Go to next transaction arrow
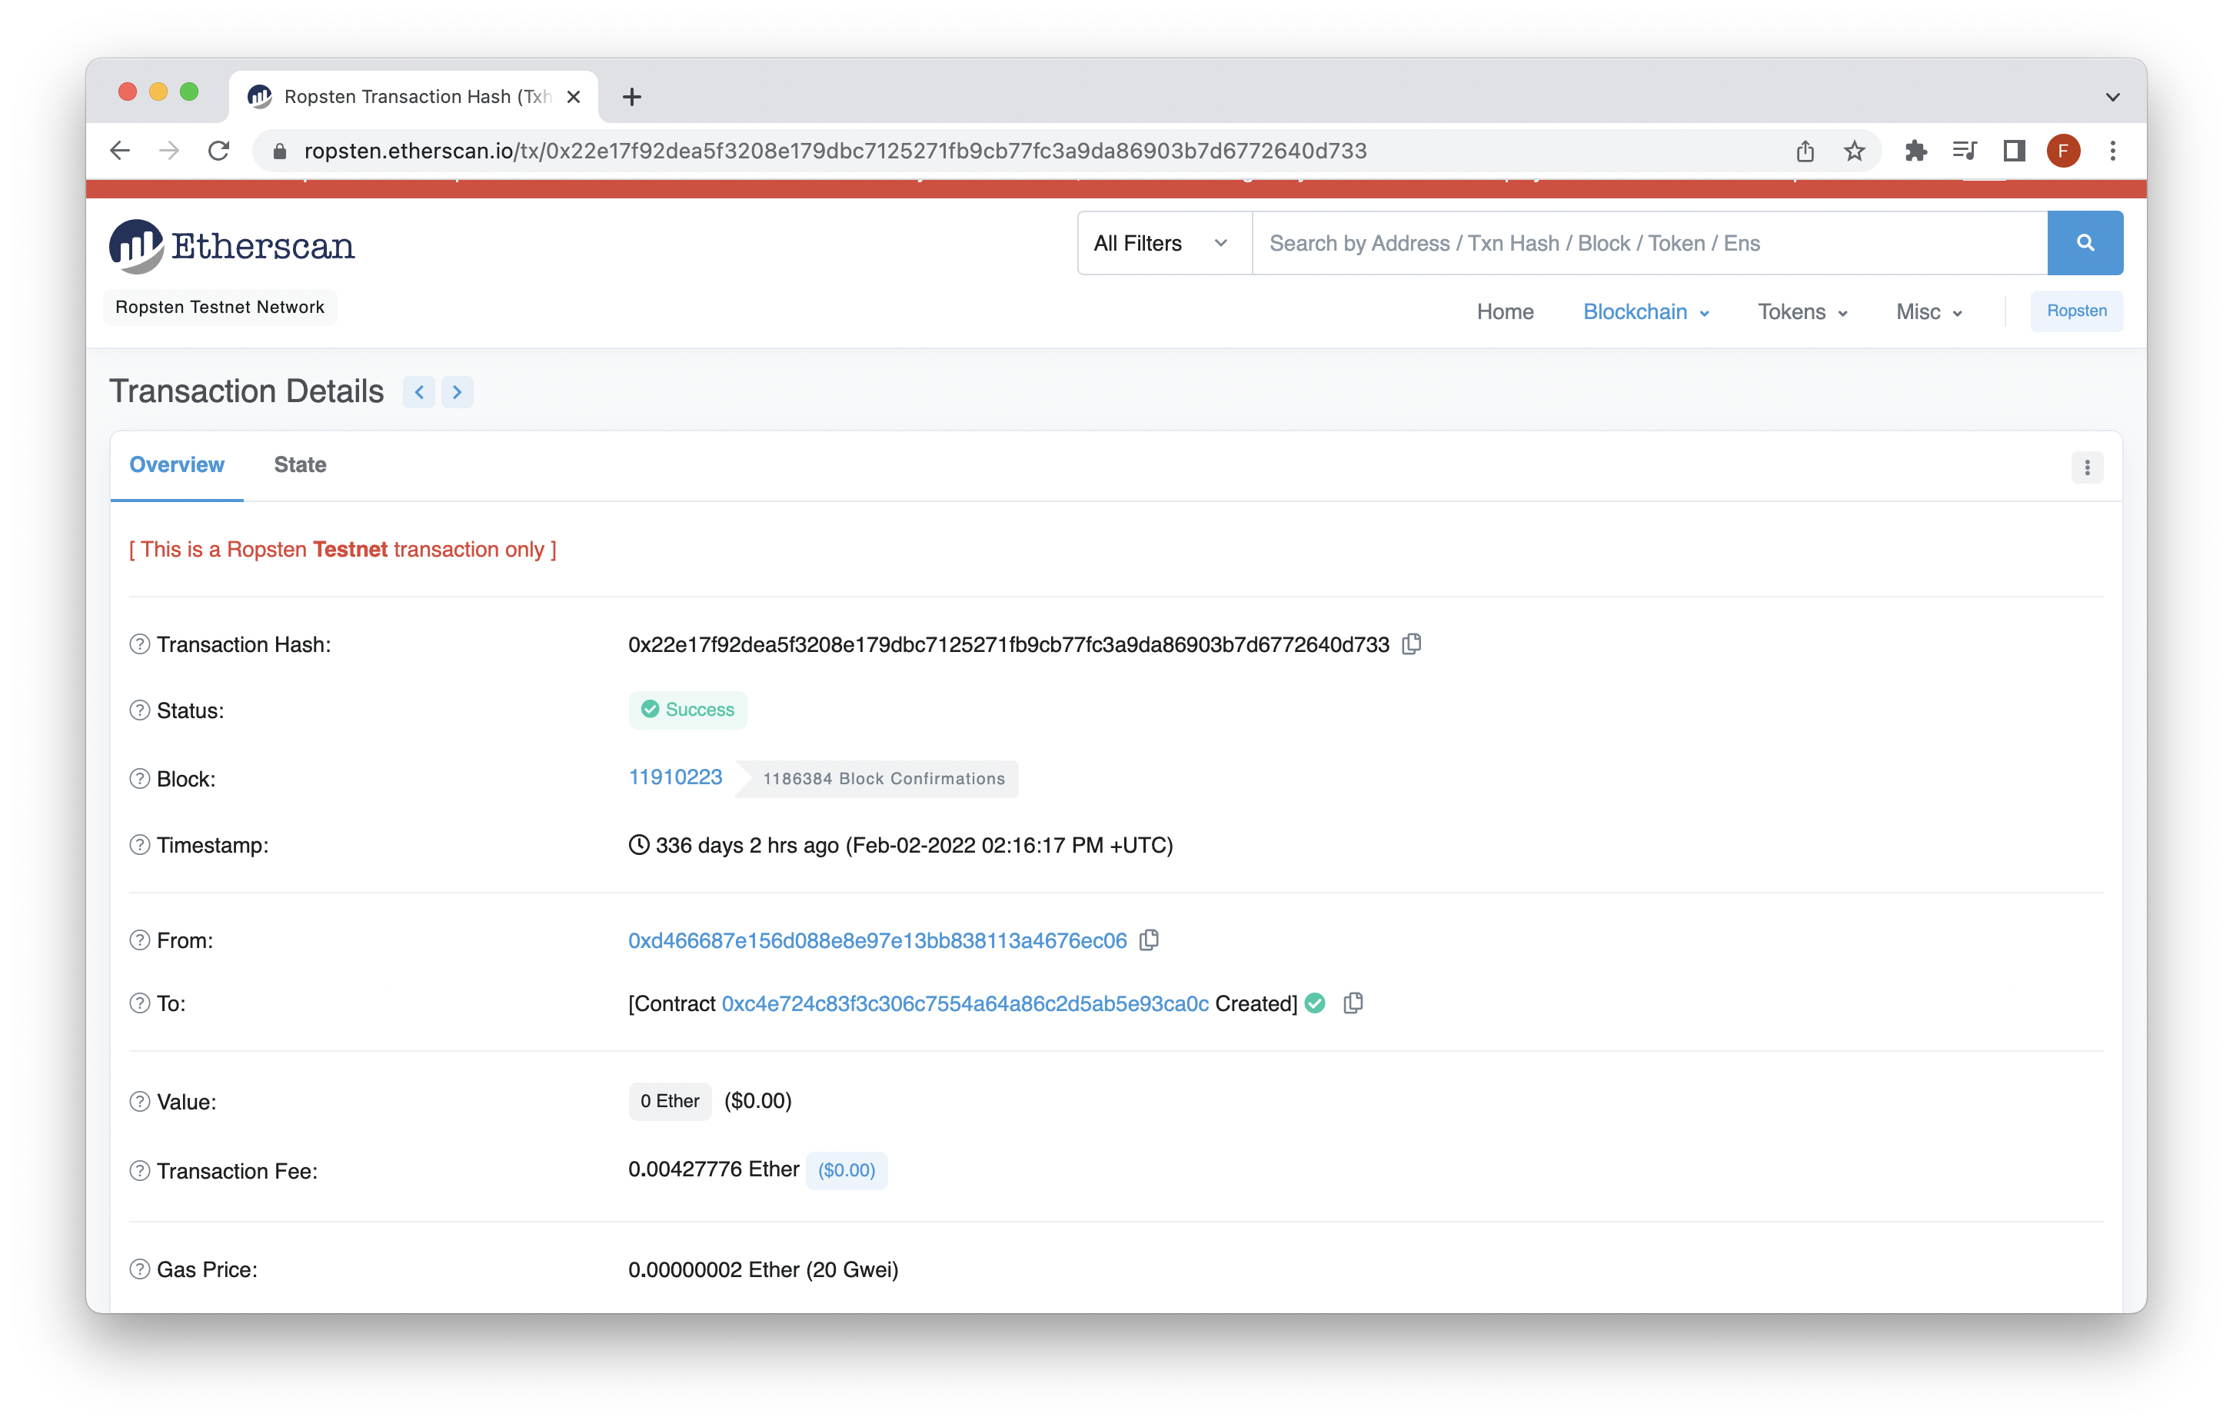The width and height of the screenshot is (2233, 1427). point(458,392)
